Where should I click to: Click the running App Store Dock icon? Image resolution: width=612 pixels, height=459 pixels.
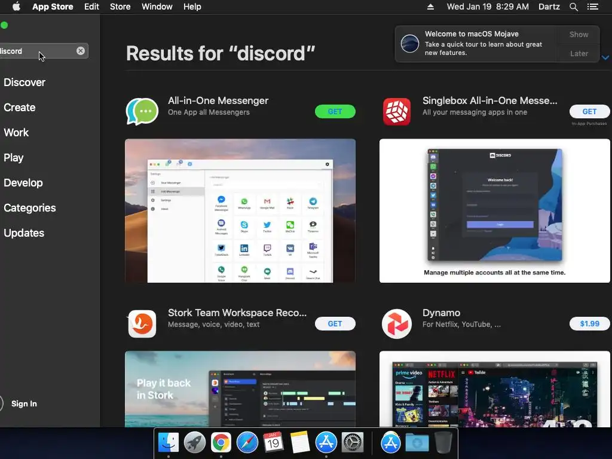click(x=326, y=443)
